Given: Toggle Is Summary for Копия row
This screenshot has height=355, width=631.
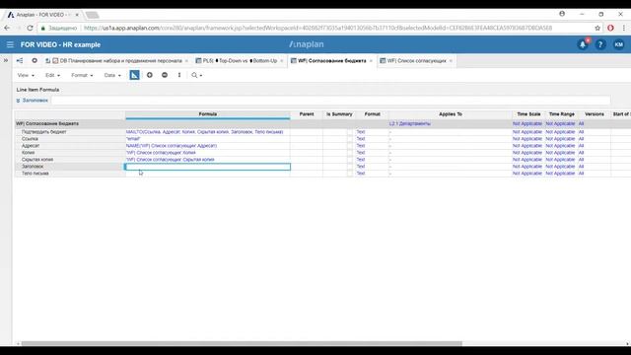Looking at the screenshot, I should [350, 153].
